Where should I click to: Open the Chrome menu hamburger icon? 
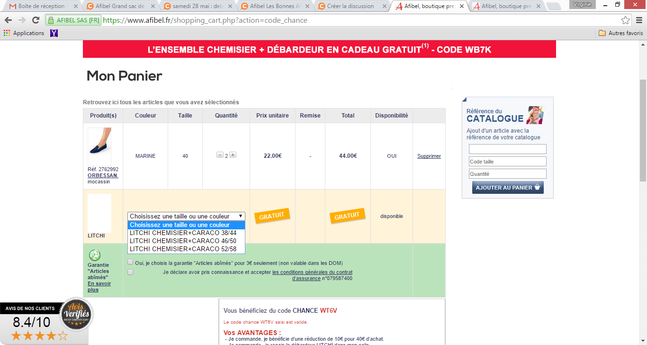(638, 20)
